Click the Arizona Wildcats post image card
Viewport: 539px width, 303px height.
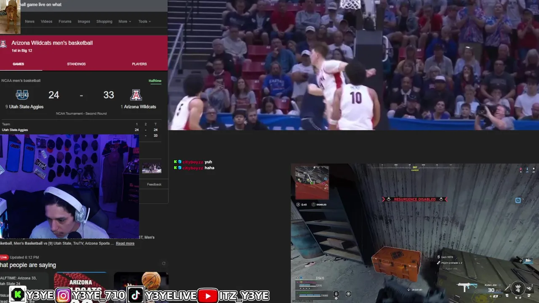80,287
